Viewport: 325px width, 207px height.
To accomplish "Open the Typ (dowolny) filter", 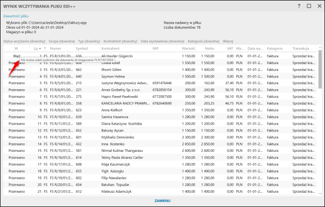I will tap(89, 41).
